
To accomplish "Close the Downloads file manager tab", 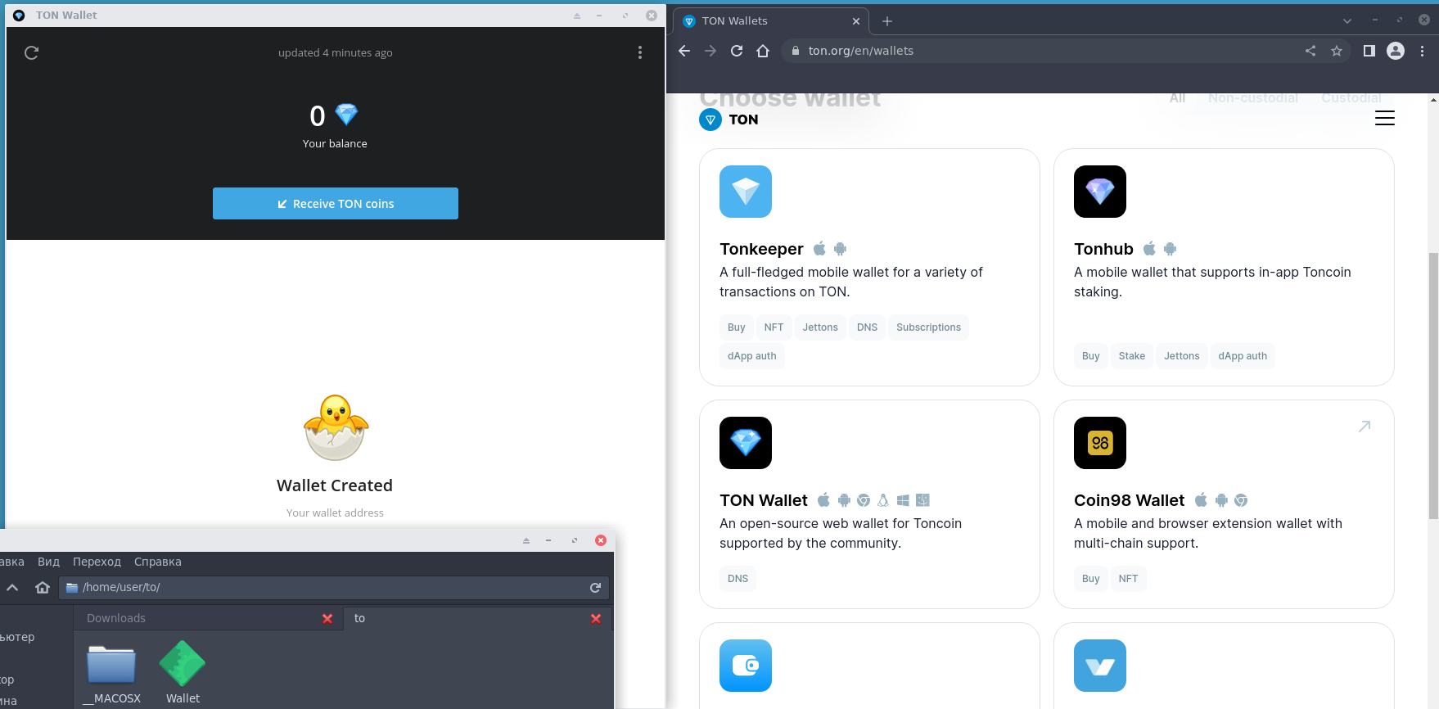I will 327,618.
